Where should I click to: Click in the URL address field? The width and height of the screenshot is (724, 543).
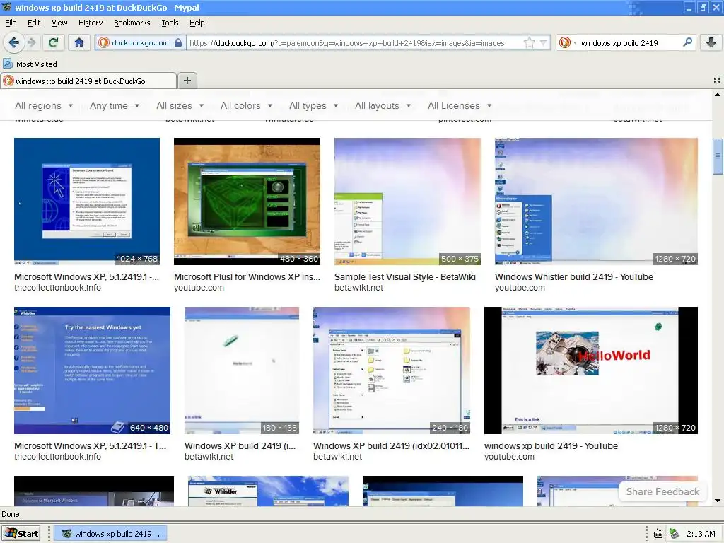tap(355, 43)
